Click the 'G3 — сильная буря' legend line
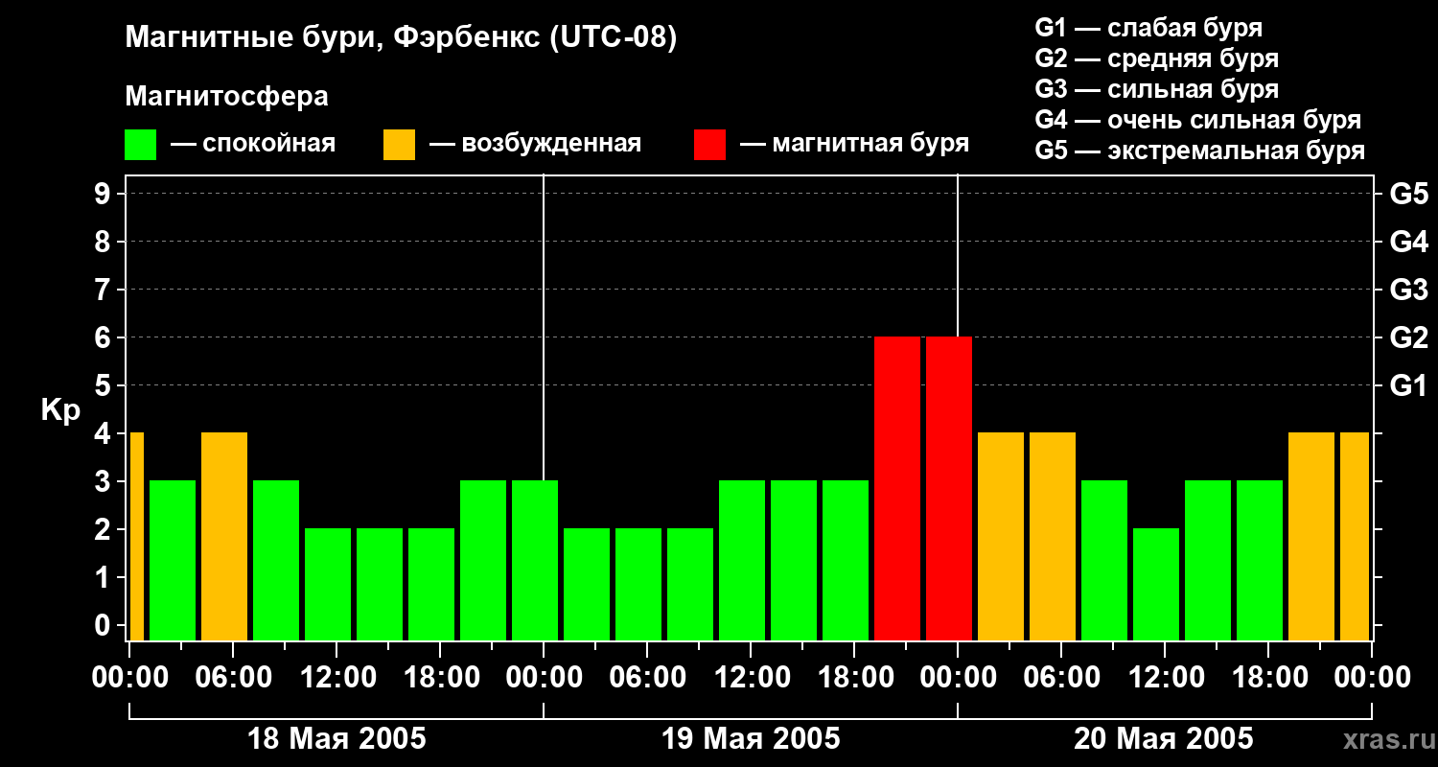The image size is (1438, 767). point(1156,89)
